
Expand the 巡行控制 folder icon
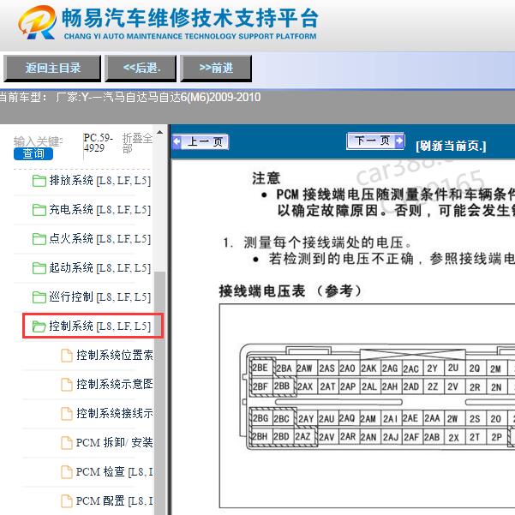click(39, 296)
